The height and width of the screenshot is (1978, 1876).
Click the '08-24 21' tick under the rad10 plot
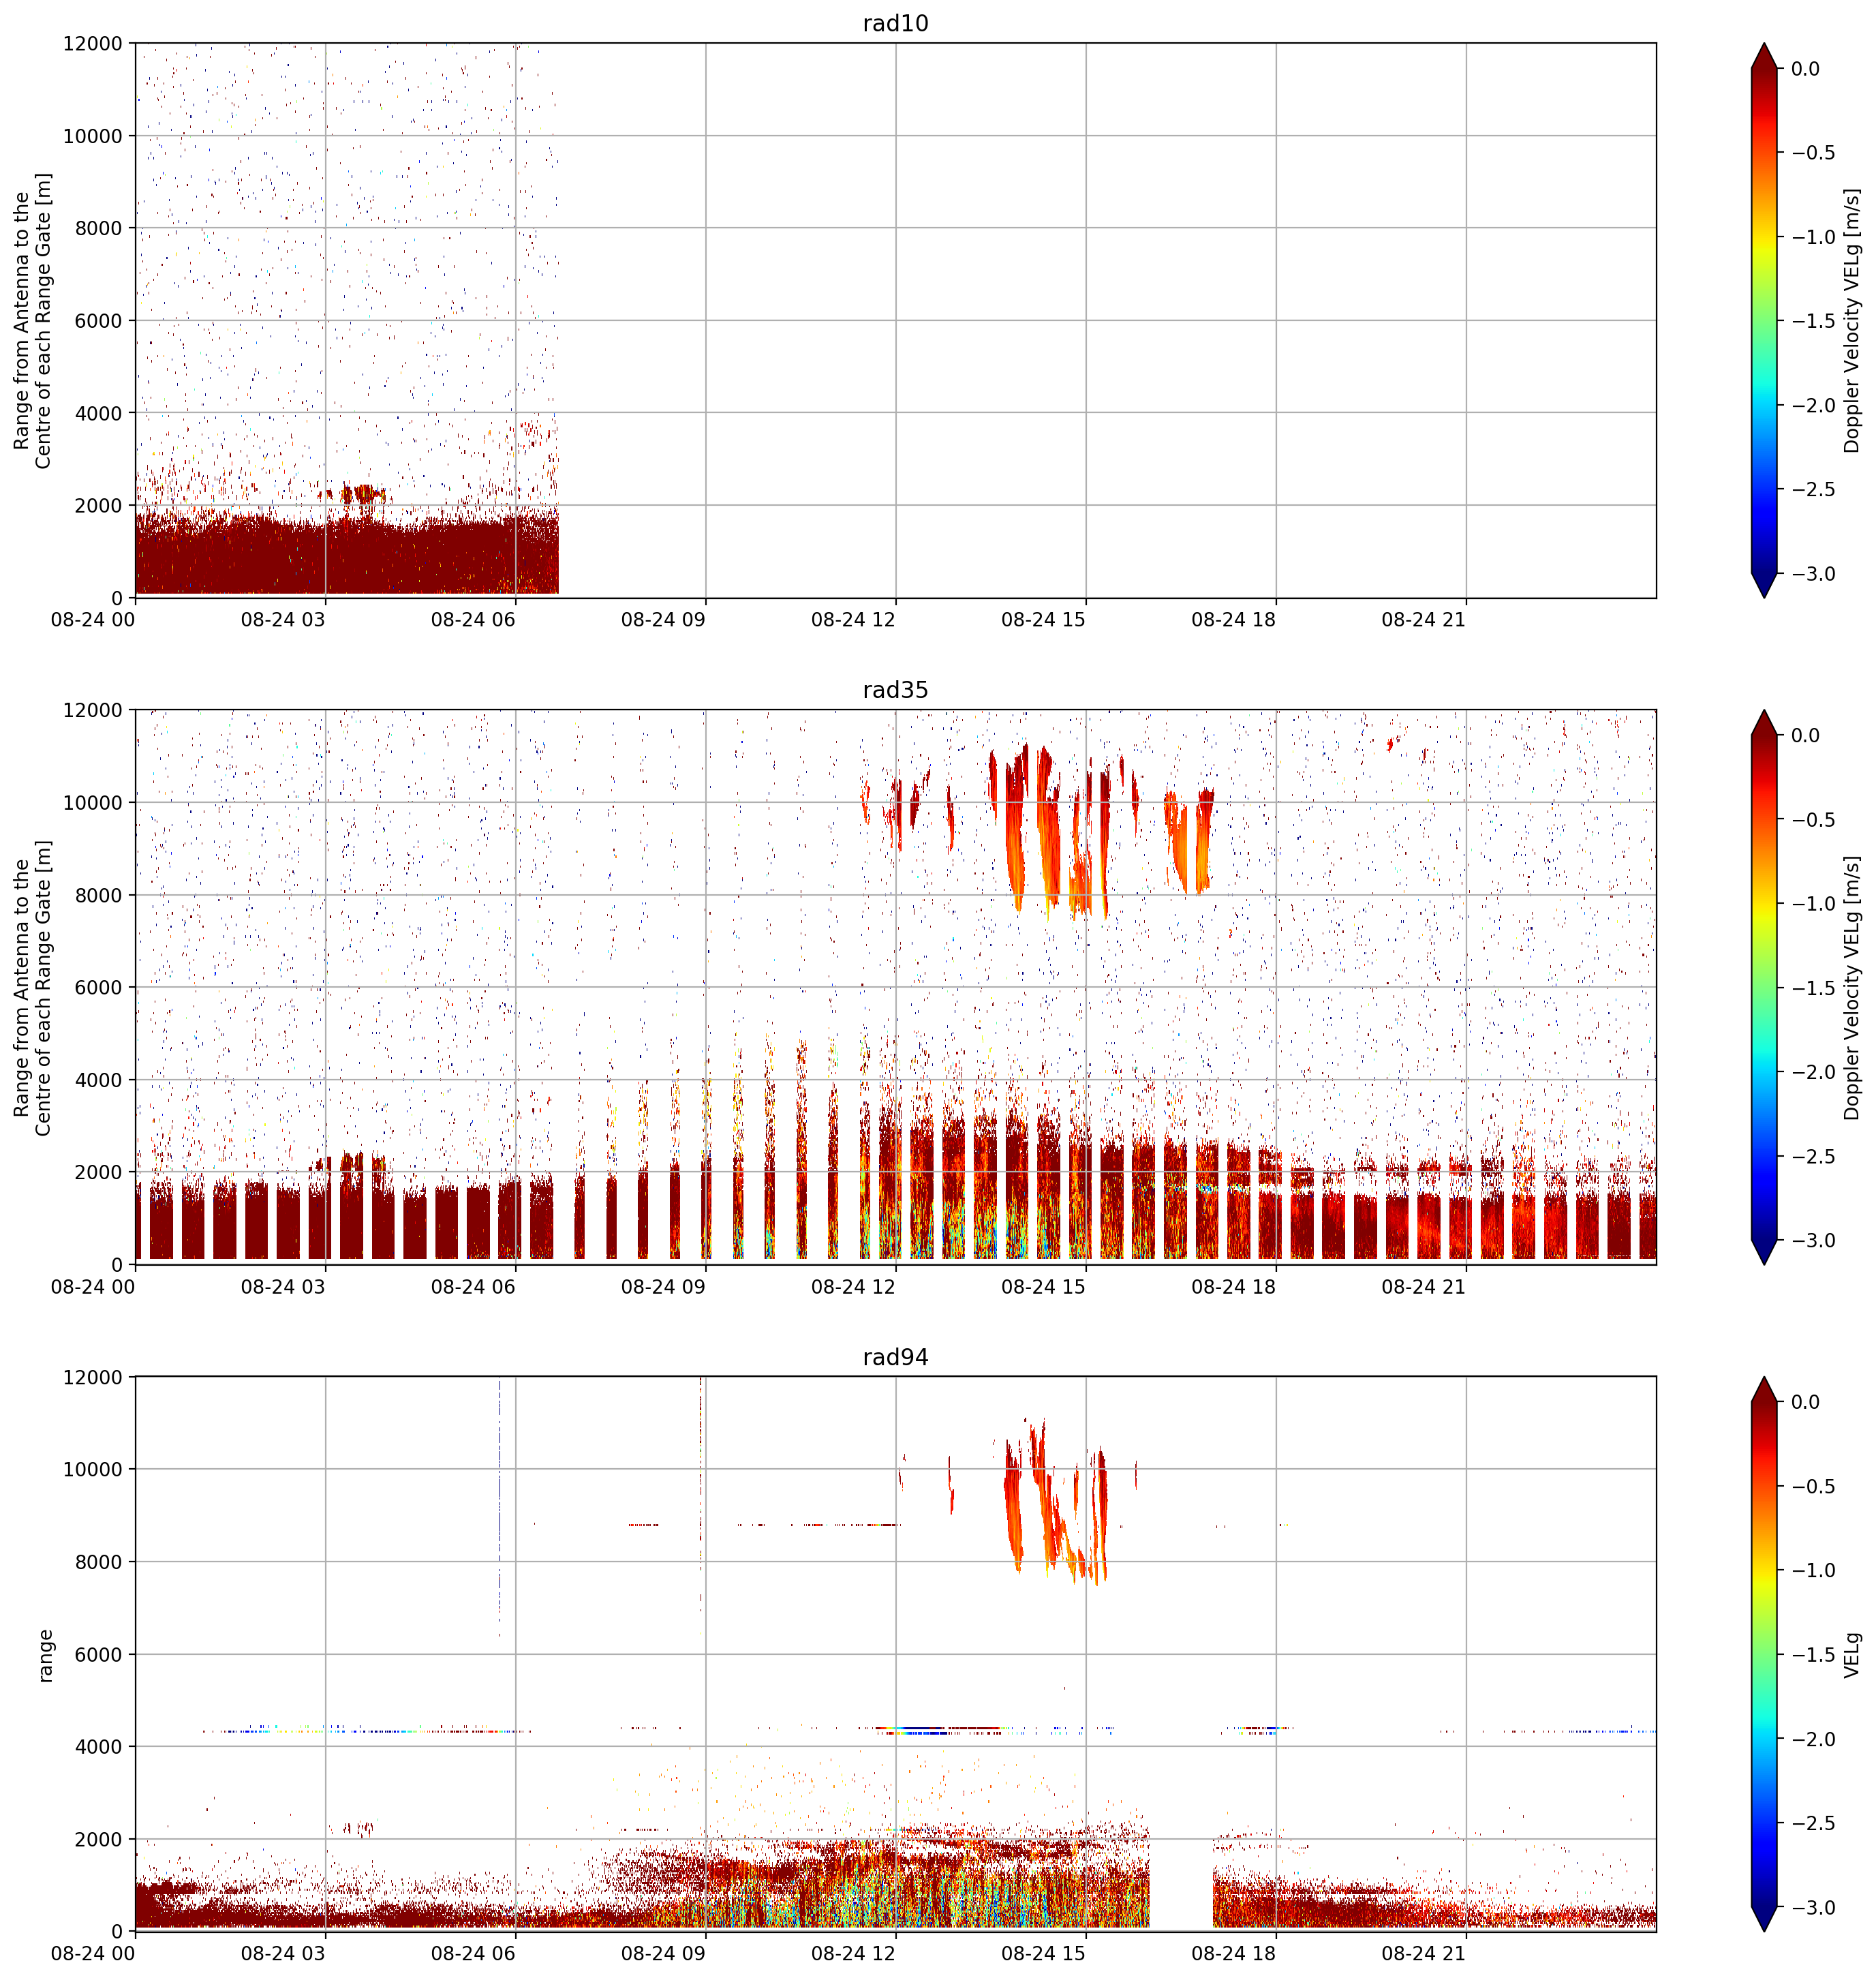(x=1423, y=619)
